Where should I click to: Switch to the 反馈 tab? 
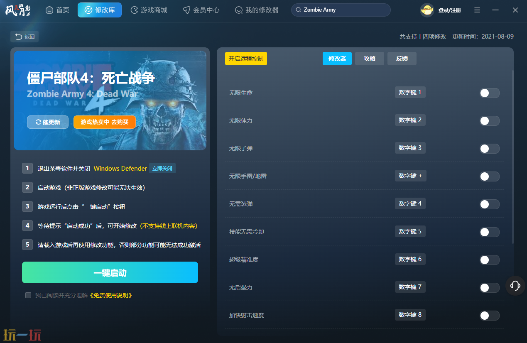click(x=402, y=59)
